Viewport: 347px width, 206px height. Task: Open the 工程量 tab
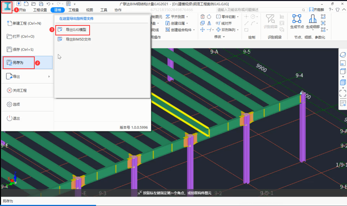[74, 10]
